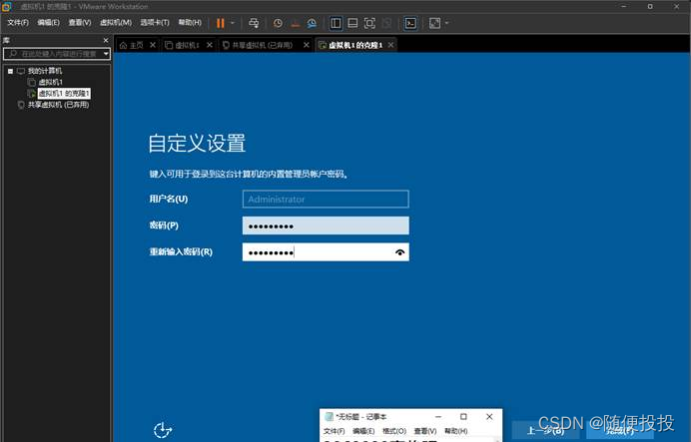
Task: Toggle the password reveal eye icon
Action: [399, 252]
